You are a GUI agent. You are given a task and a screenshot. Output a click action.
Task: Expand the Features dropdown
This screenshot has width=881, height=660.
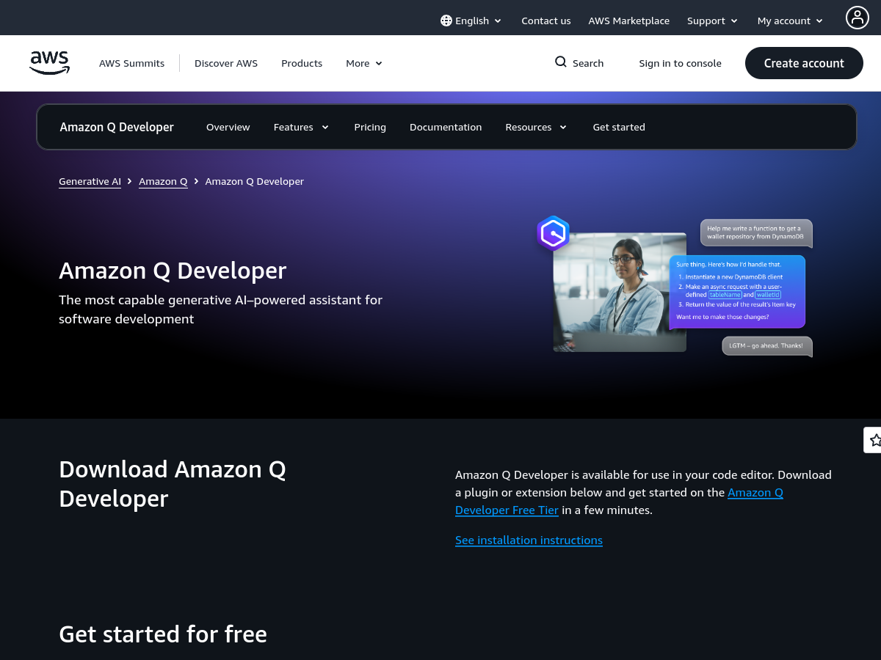coord(301,127)
